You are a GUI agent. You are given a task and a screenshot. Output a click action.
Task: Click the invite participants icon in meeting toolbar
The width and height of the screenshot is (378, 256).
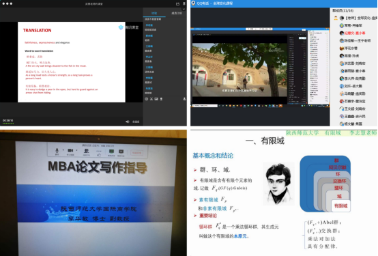click(86, 151)
